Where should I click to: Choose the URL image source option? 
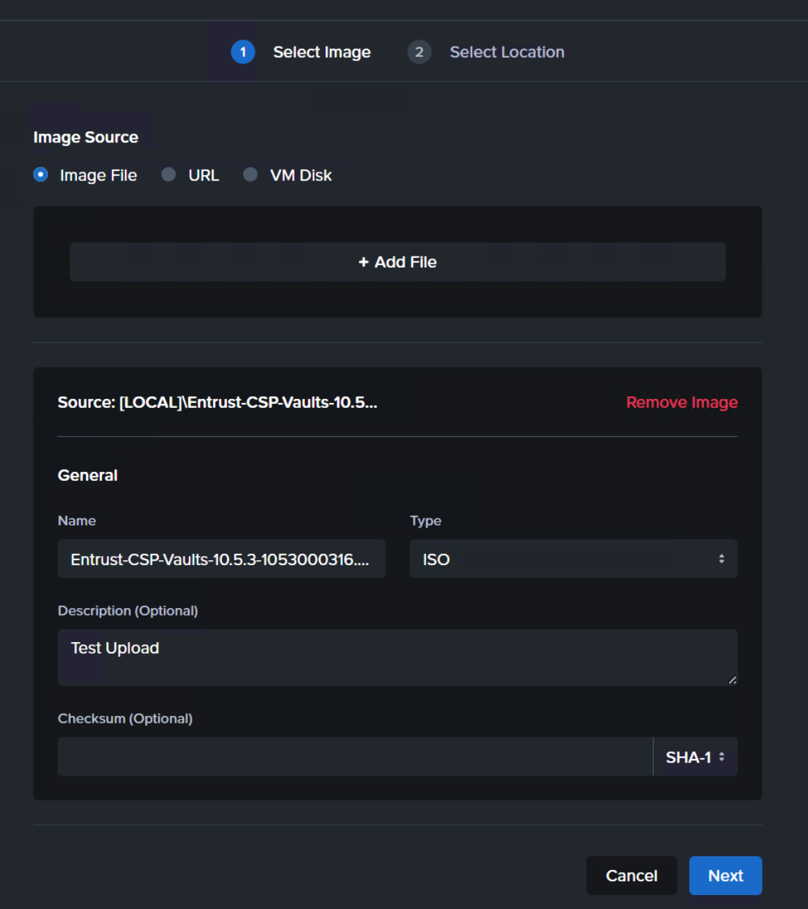point(169,174)
